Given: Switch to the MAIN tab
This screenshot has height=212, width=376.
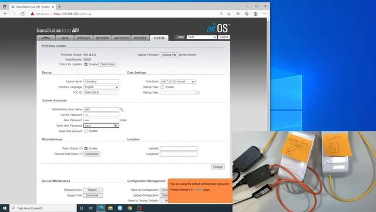Looking at the screenshot, I should 65,38.
